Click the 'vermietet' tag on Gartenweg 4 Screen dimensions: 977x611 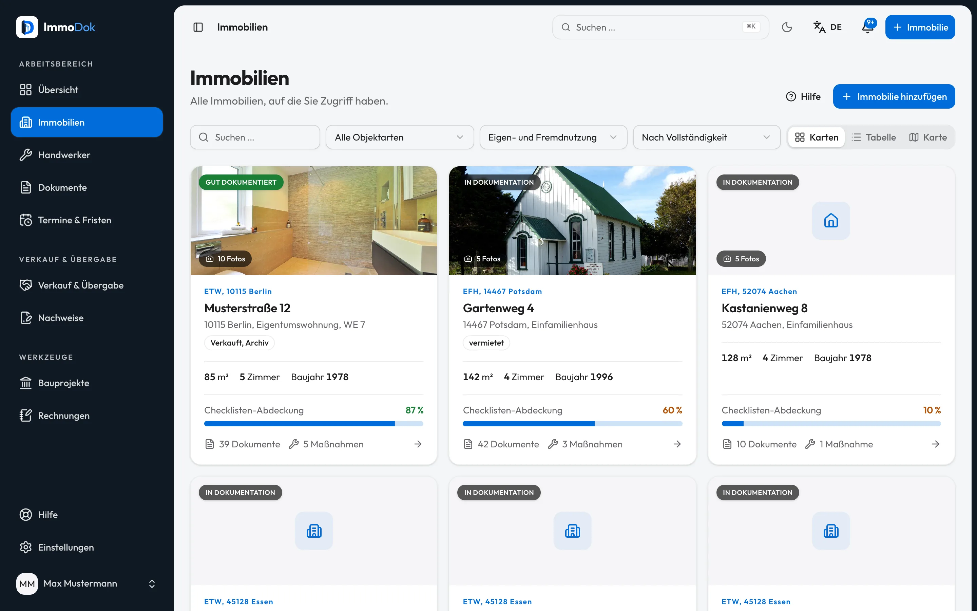pos(486,343)
